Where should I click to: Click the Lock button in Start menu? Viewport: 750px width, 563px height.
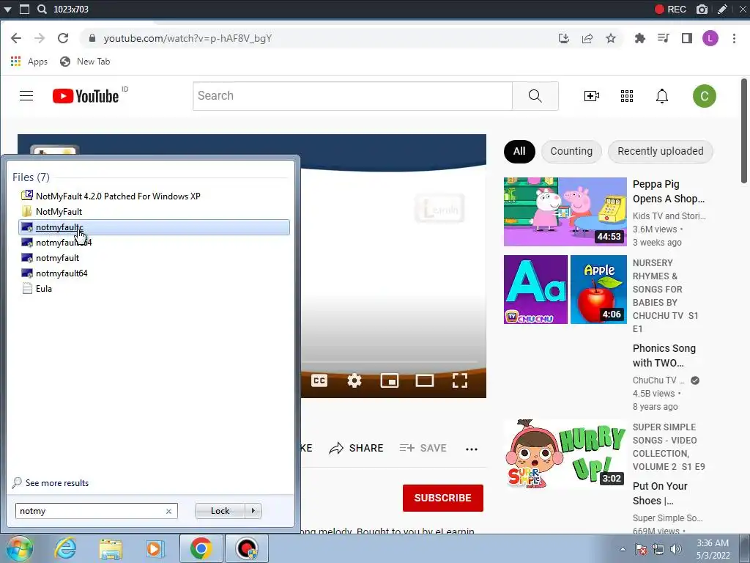point(220,511)
